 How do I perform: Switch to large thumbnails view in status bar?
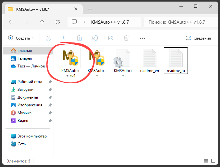click(214, 161)
